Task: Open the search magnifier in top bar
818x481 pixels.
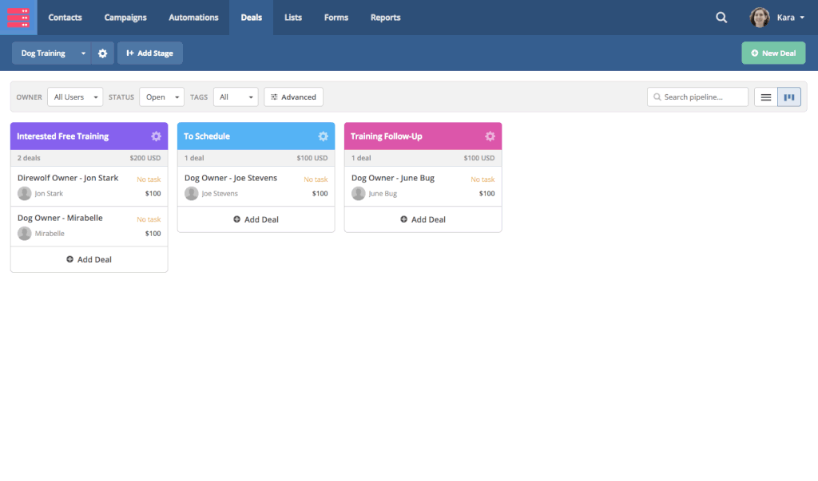Action: click(721, 18)
